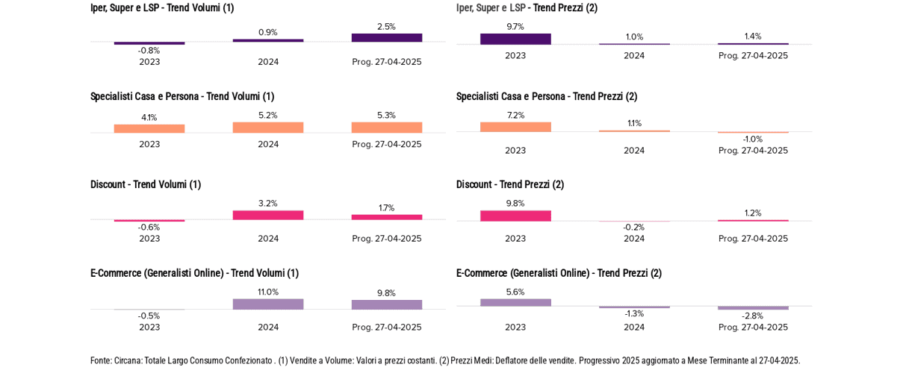Select the 4.1% Specialisti Volumi 2023 bar
Viewport: 909px width, 379px height.
point(149,129)
